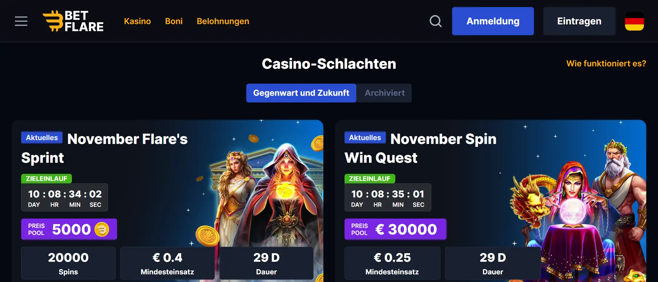Image resolution: width=658 pixels, height=282 pixels.
Task: Select Gegenwart und Zukunft tab
Action: pyautogui.click(x=301, y=93)
